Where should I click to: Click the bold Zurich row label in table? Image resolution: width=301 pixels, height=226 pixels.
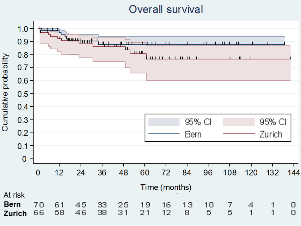(x=15, y=213)
